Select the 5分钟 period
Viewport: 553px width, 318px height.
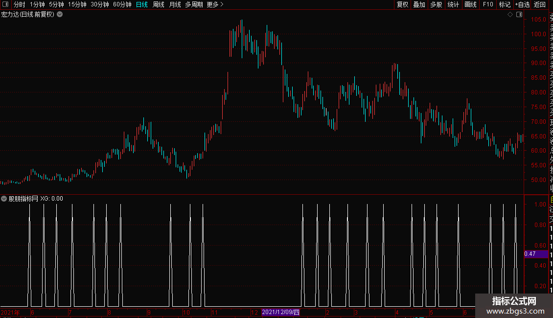(x=56, y=4)
